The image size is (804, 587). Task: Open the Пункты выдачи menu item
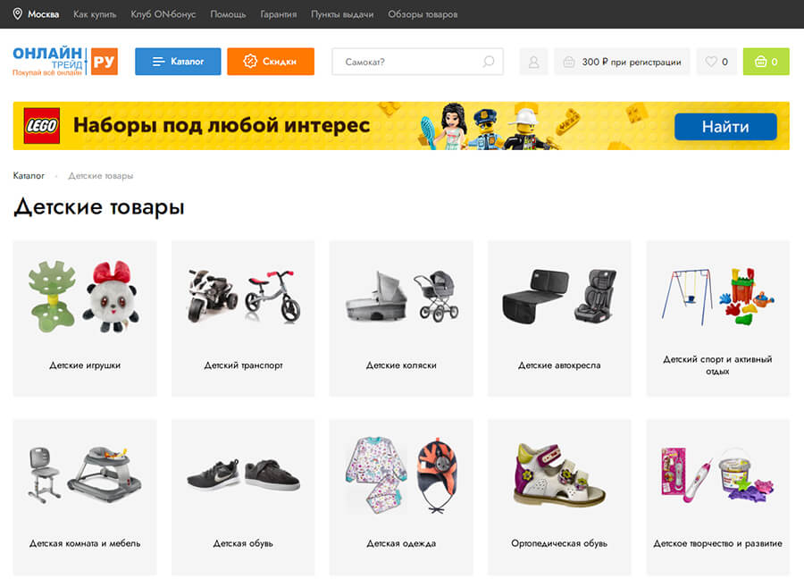click(342, 14)
